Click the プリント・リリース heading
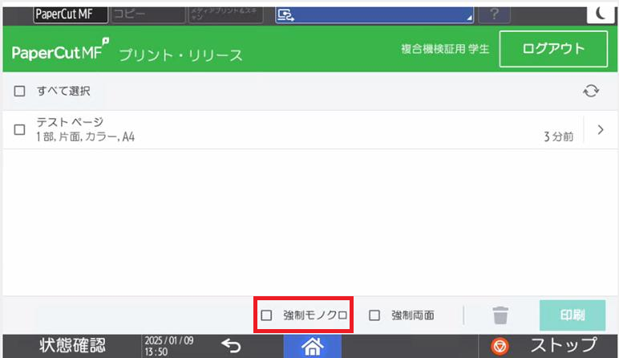The image size is (619, 358). click(x=180, y=55)
